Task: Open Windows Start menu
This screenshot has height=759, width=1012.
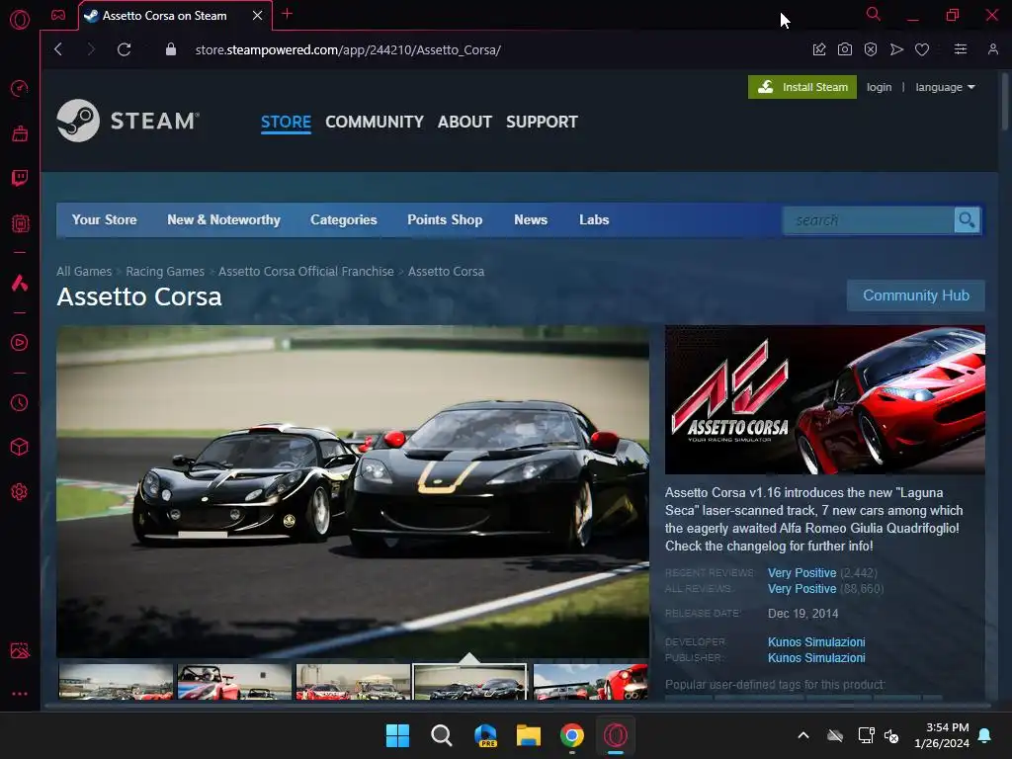Action: pyautogui.click(x=397, y=735)
